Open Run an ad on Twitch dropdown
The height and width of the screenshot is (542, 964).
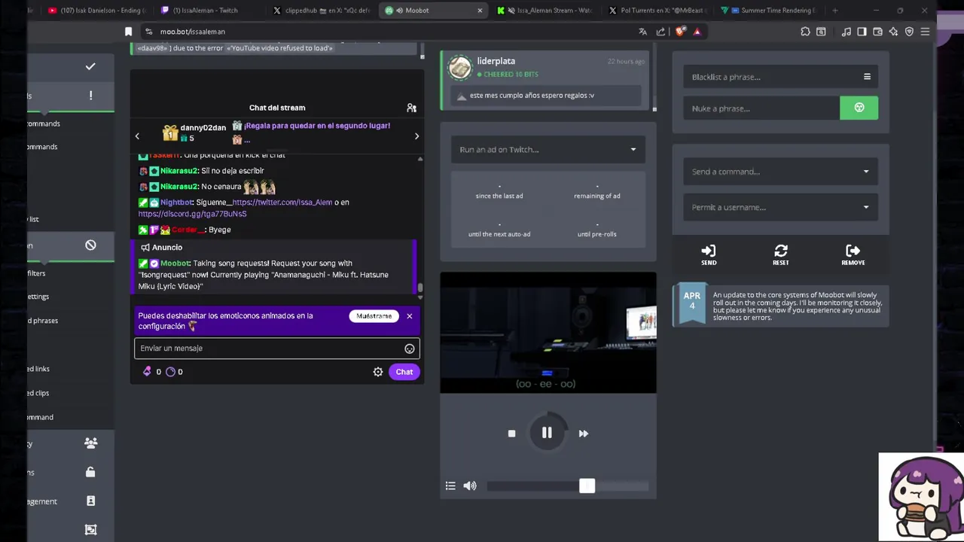(548, 149)
